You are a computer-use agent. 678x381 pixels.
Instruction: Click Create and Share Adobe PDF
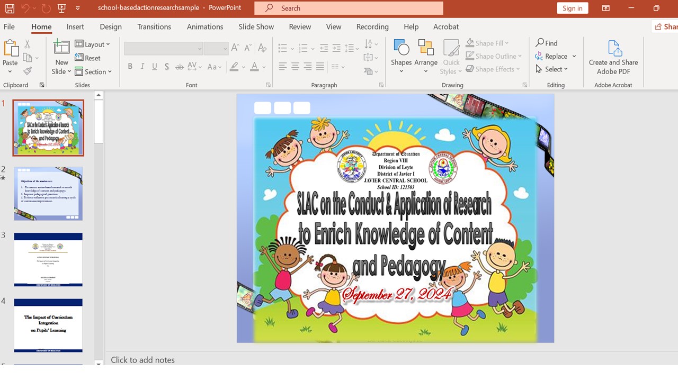coord(613,57)
